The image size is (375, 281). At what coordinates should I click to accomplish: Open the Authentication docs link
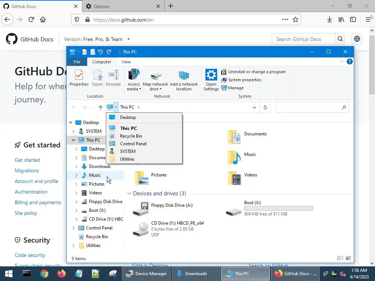(31, 192)
